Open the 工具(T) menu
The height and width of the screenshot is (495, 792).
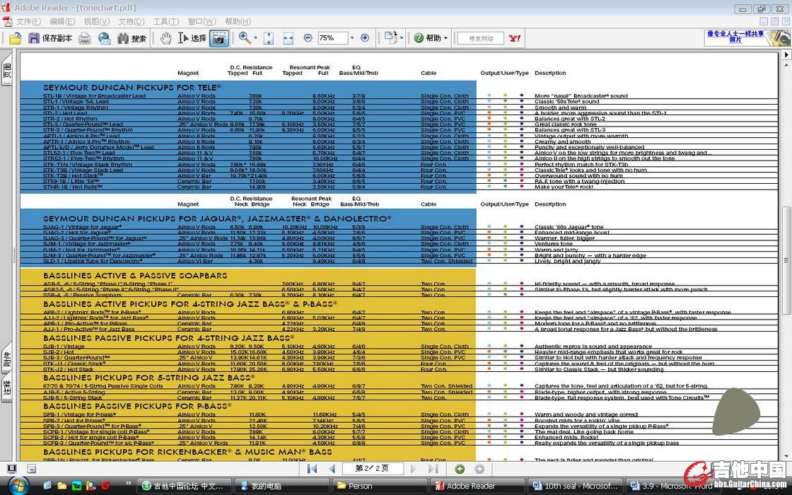[x=166, y=22]
